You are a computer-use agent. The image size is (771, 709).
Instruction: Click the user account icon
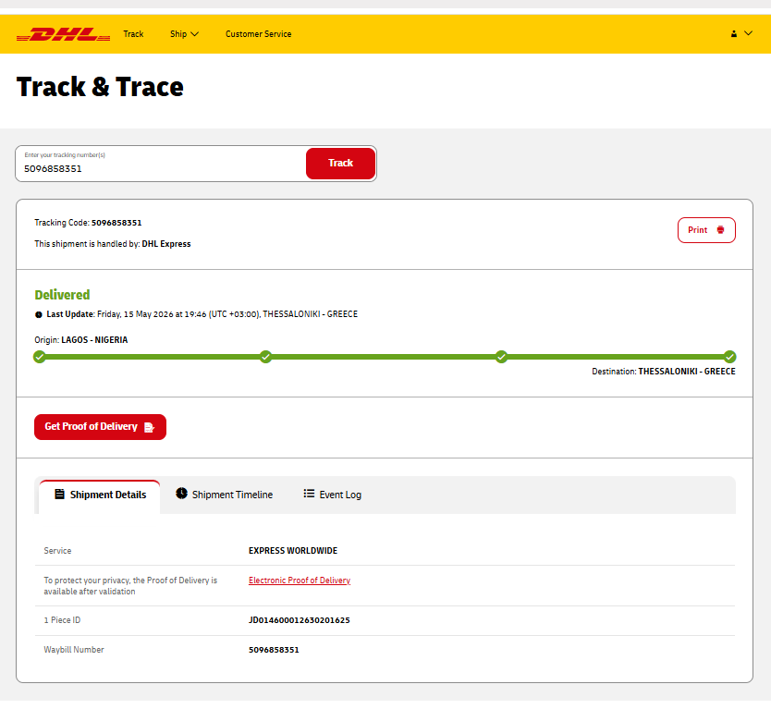pos(734,34)
